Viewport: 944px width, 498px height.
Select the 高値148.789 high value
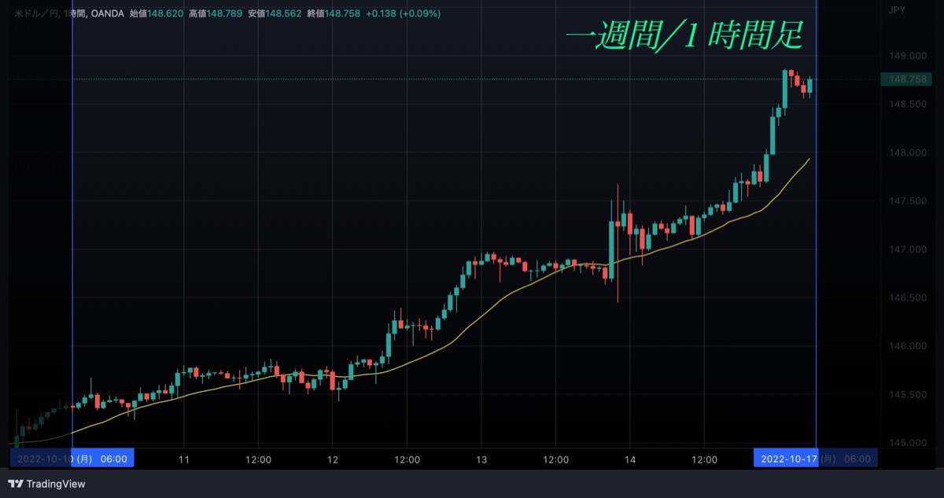(x=216, y=13)
